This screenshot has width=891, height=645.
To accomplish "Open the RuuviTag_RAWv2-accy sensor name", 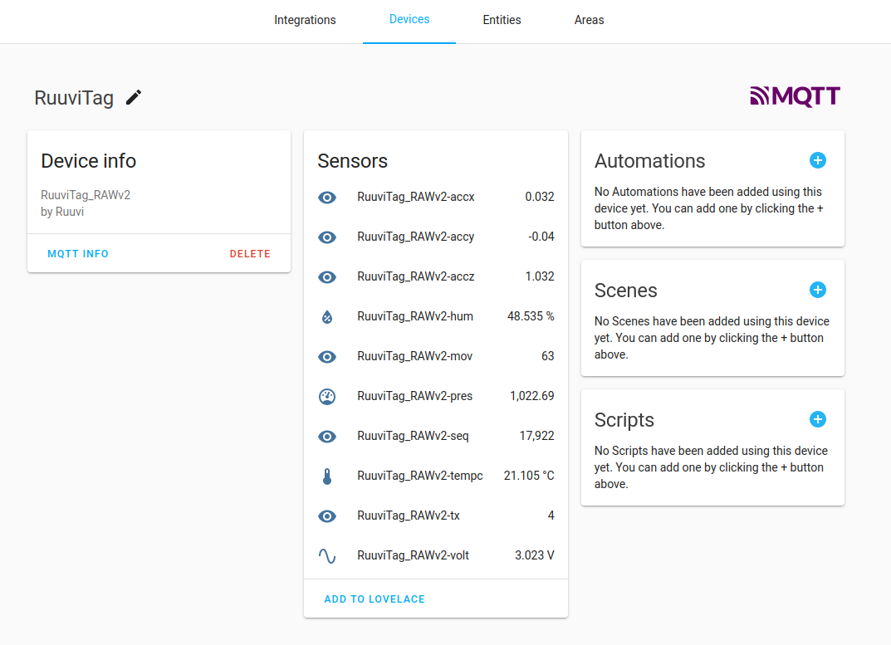I will [x=416, y=237].
